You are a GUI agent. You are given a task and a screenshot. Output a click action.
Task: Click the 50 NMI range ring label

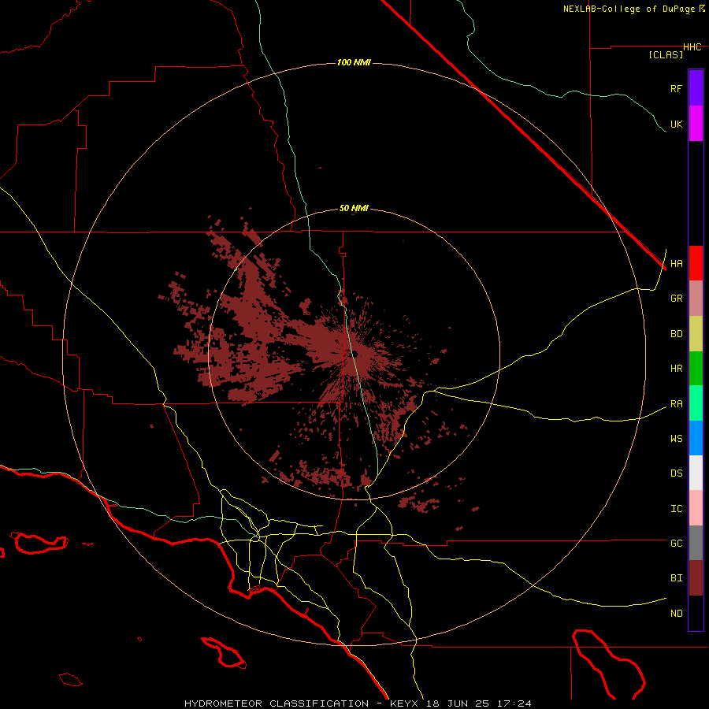pyautogui.click(x=354, y=209)
